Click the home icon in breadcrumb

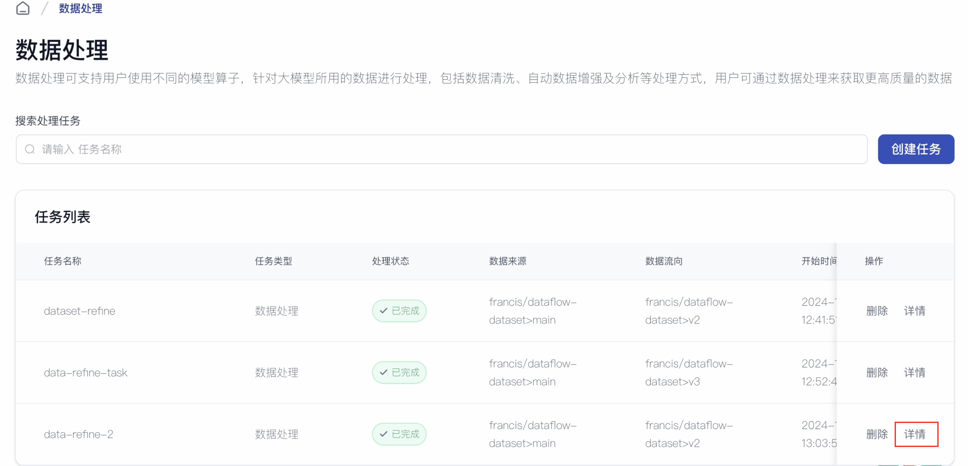point(23,8)
